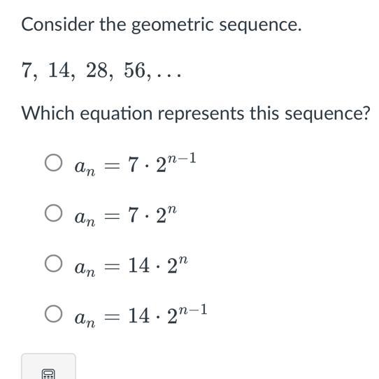
Task: Open the calculator tool icon
Action: click(48, 373)
